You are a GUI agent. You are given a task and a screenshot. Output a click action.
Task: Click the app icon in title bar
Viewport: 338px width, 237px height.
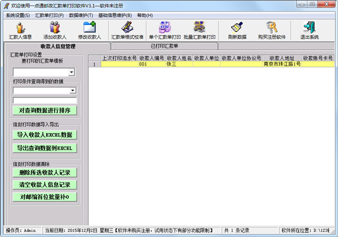6,6
